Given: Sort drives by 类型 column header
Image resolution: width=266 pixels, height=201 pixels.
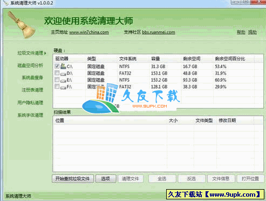Looking at the screenshot, I should (101, 59).
